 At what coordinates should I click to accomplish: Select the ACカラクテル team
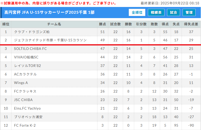[x=25, y=74]
